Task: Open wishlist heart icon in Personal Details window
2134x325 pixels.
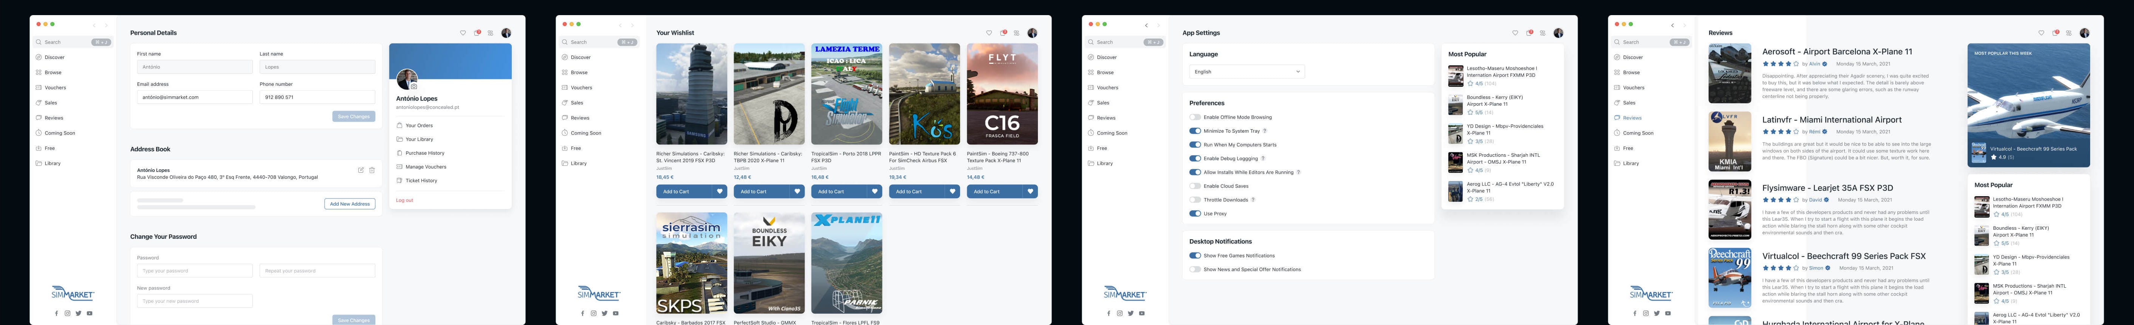Action: (463, 33)
